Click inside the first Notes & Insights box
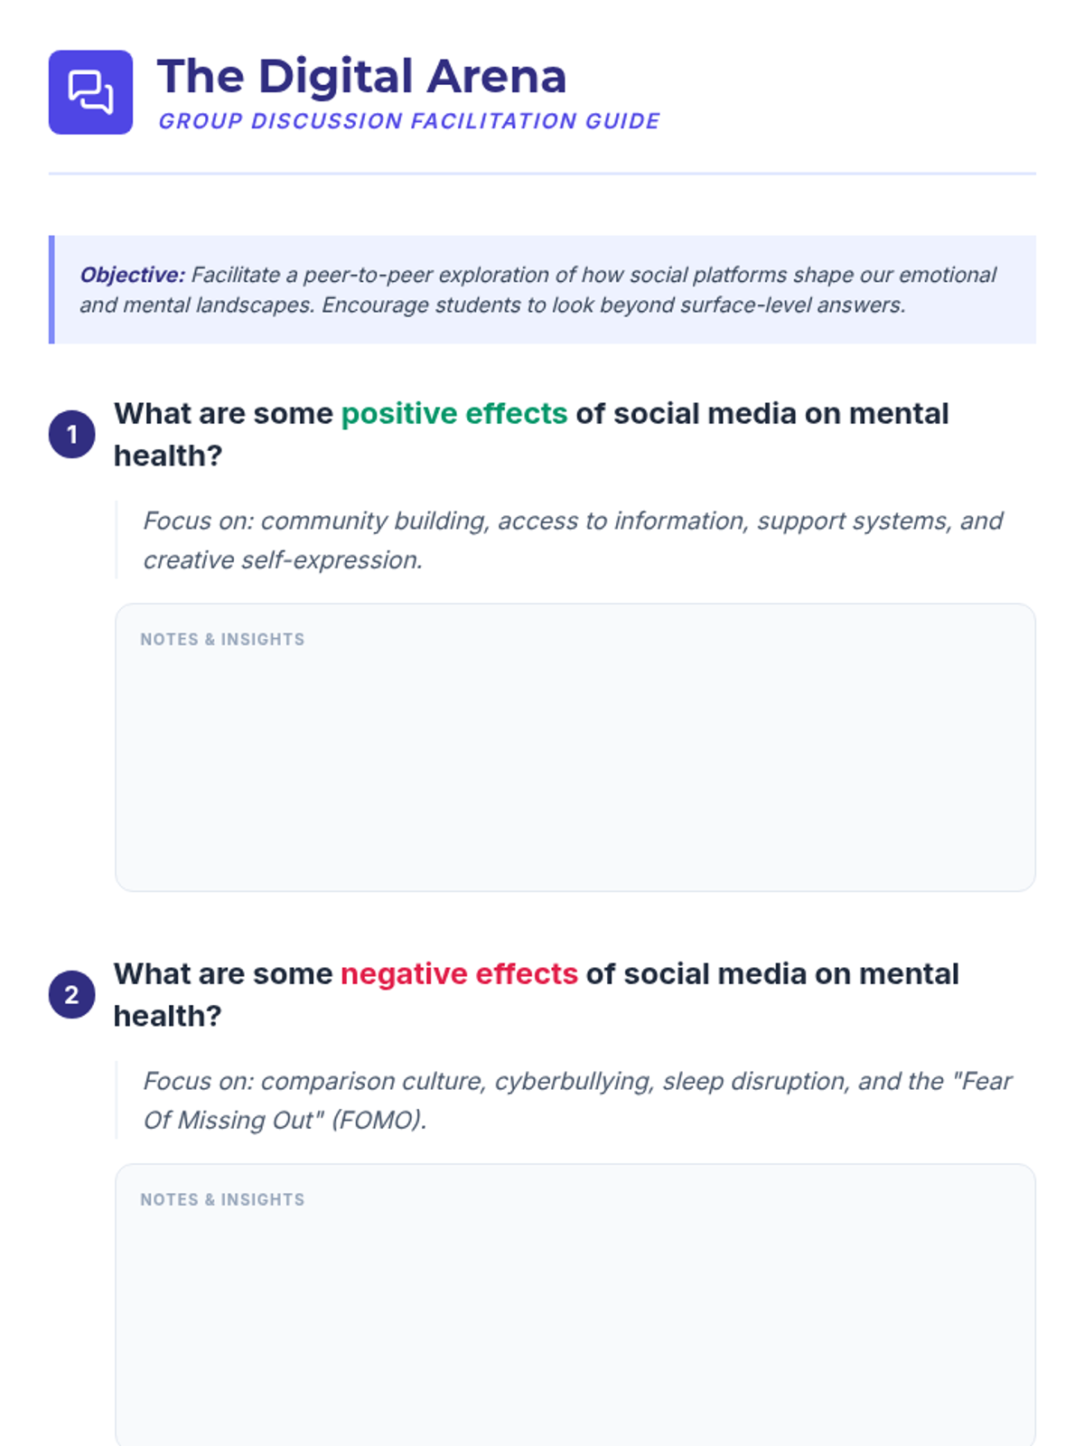This screenshot has width=1084, height=1446. coord(575,747)
